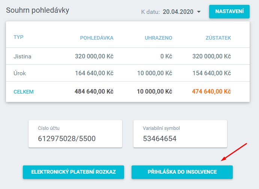Click the Jistina receivable 320 000,00 Kč in POHLEDÁVKA column
Image resolution: width=259 pixels, height=189 pixels.
pyautogui.click(x=94, y=57)
